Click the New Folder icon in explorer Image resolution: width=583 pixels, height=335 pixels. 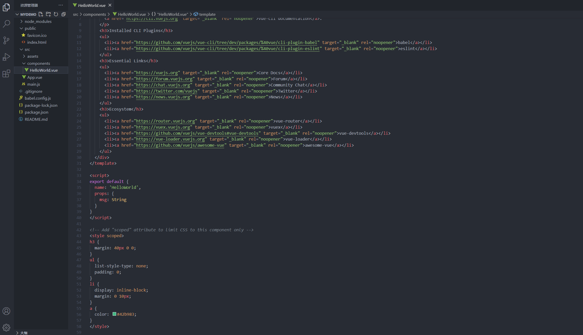pyautogui.click(x=48, y=14)
